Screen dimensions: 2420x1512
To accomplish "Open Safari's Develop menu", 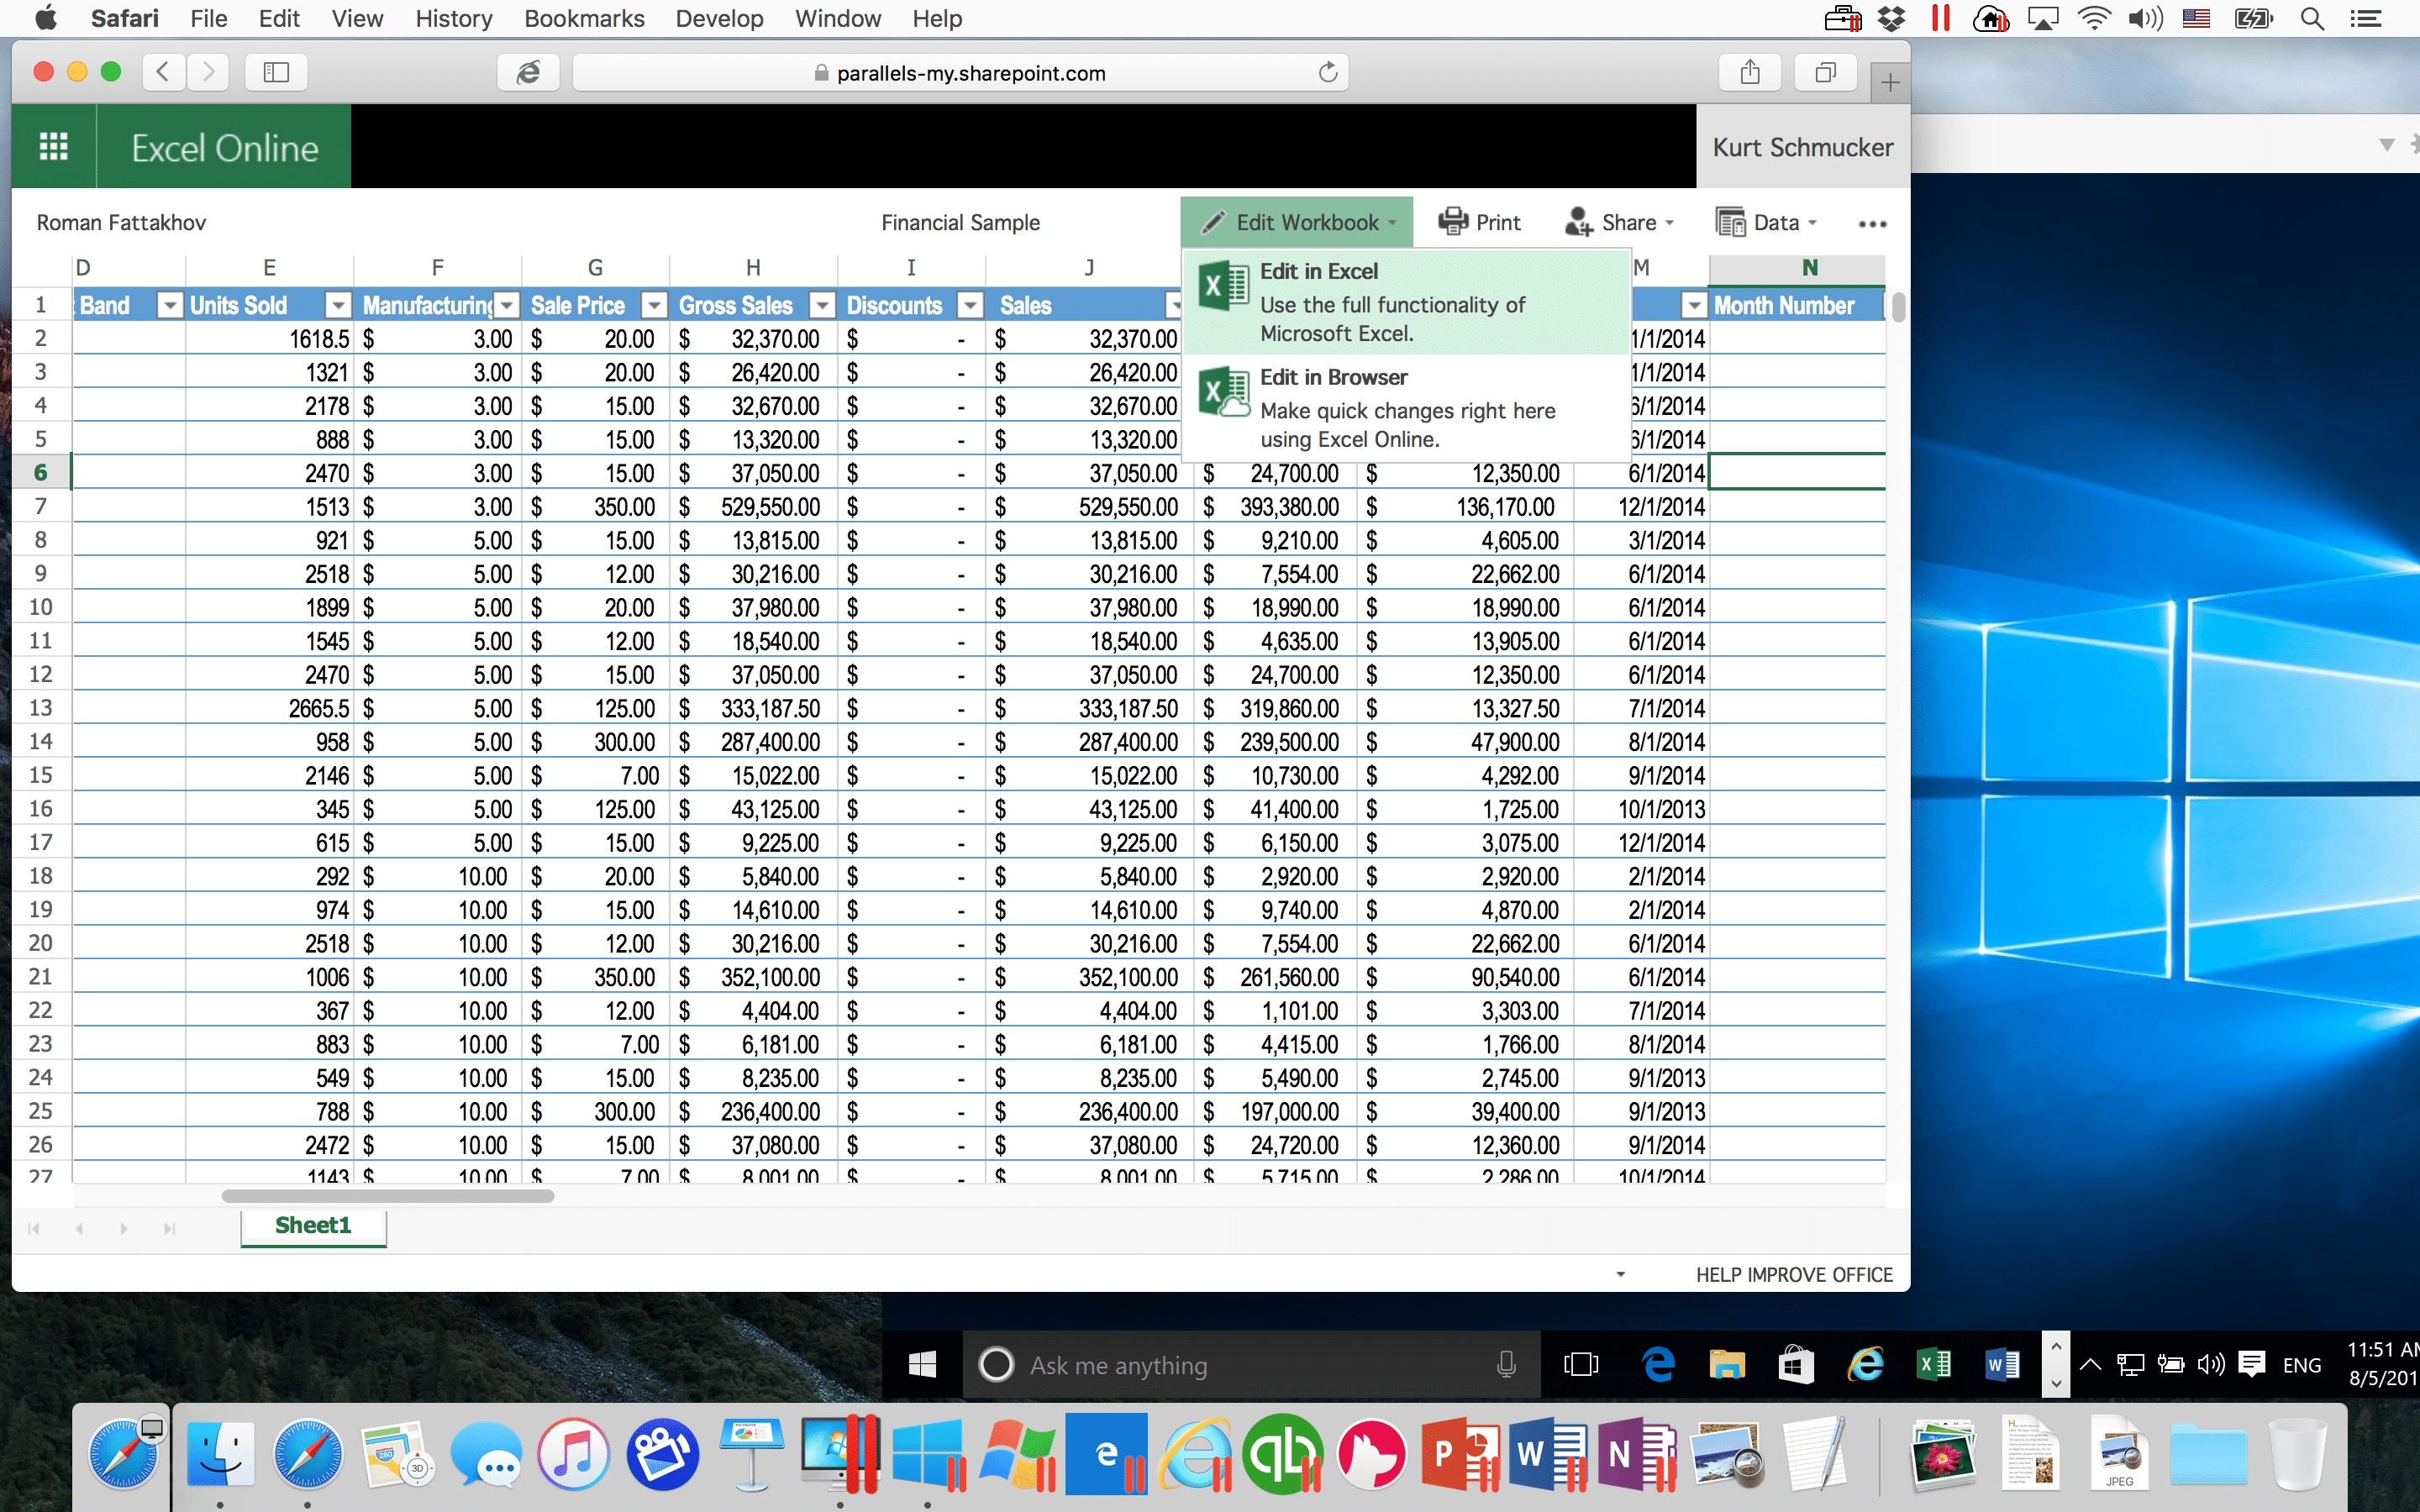I will (718, 18).
